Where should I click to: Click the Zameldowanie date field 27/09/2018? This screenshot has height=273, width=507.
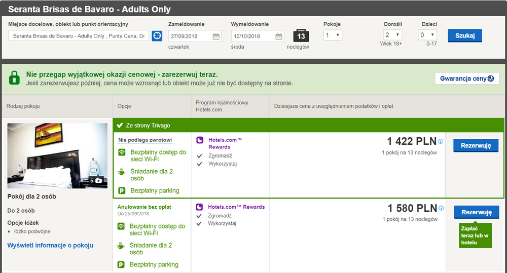[x=195, y=36]
